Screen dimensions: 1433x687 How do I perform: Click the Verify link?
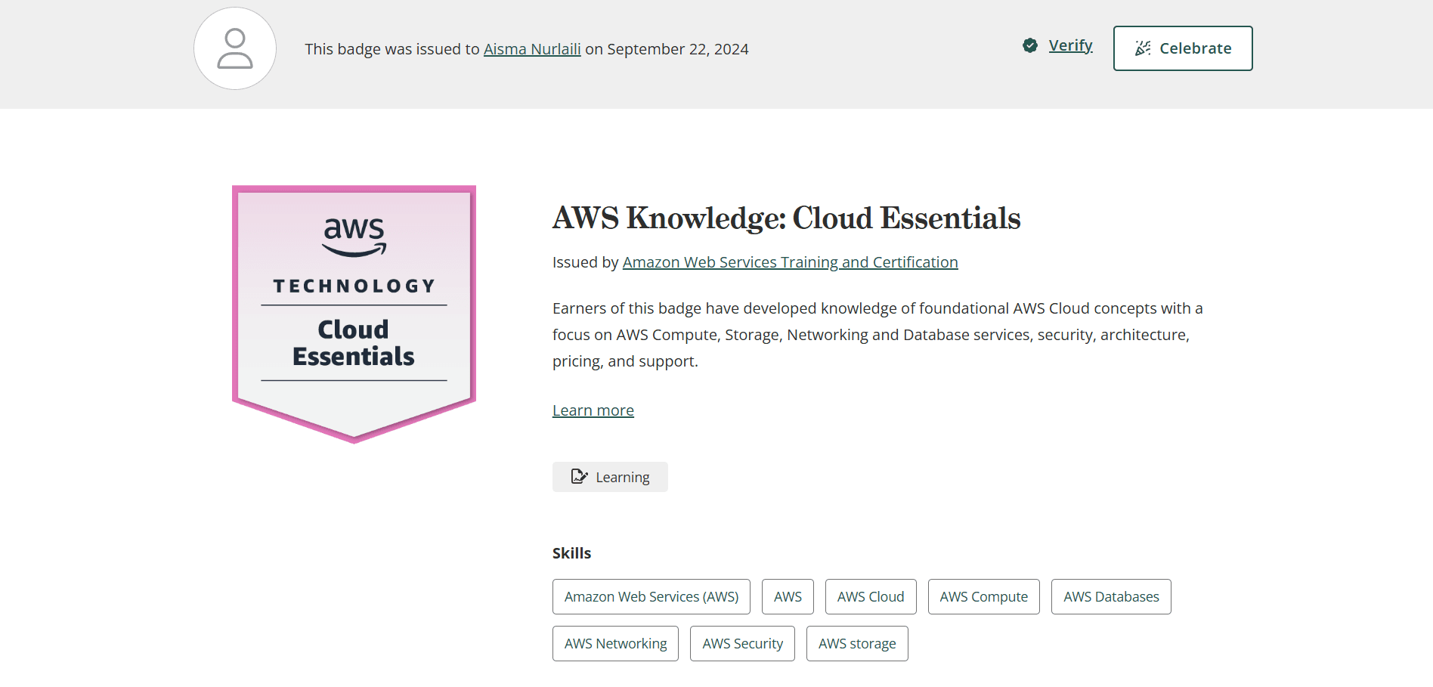(1070, 45)
